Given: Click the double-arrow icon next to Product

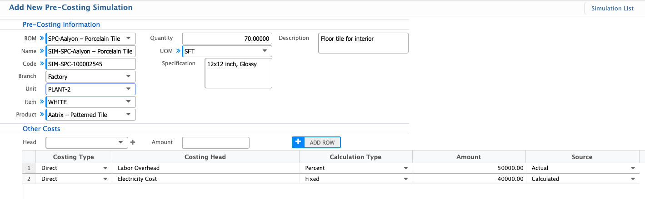Looking at the screenshot, I should (42, 115).
